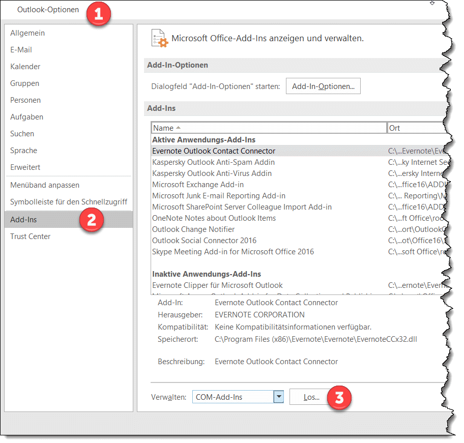Open Symbolleiste für den Schnellzugriff

point(69,202)
